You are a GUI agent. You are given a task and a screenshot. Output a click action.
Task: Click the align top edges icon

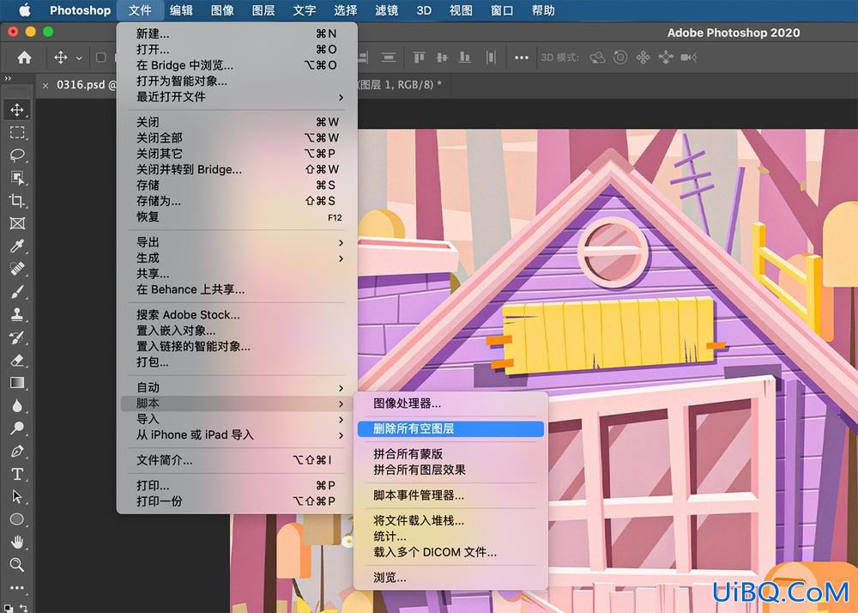(420, 58)
